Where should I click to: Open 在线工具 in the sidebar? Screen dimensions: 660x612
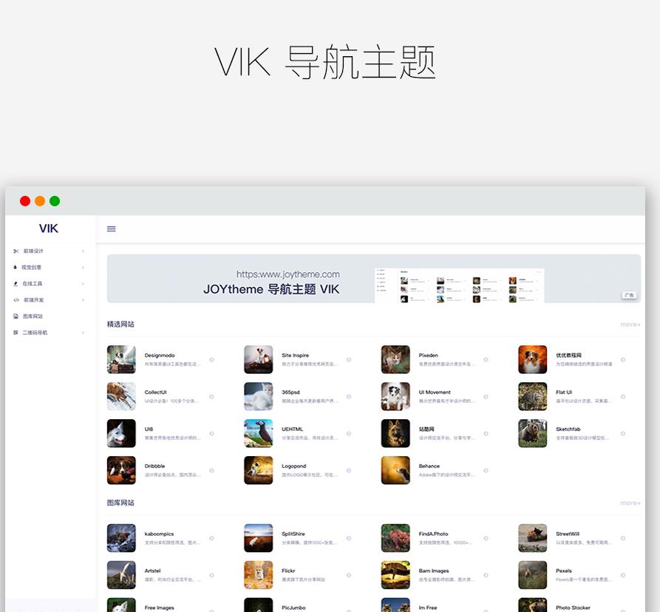(33, 284)
